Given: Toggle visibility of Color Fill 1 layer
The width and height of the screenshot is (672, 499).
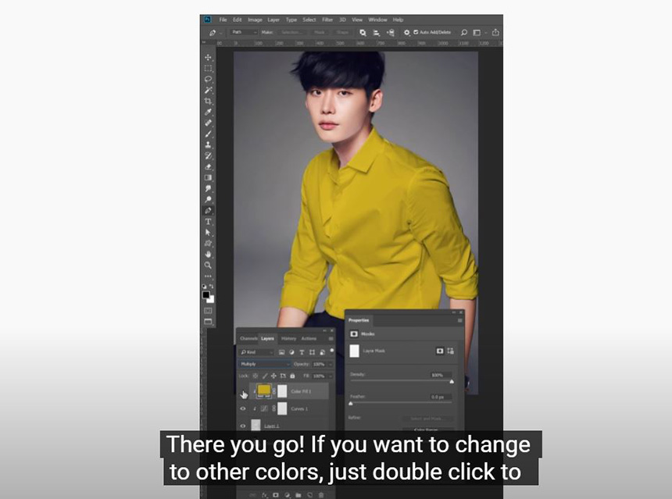Looking at the screenshot, I should (243, 392).
